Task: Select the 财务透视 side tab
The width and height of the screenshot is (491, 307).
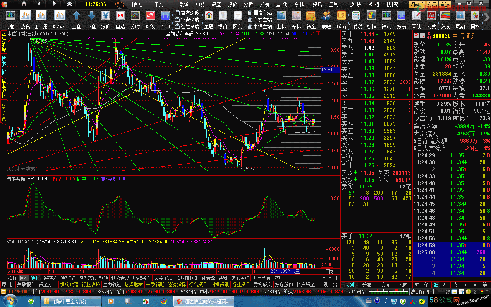Action: [x=3, y=112]
